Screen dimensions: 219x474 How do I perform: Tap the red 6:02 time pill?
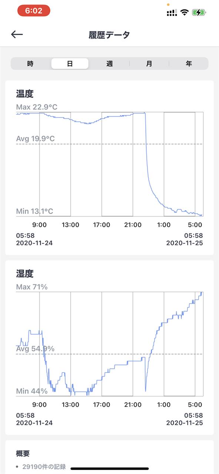(x=34, y=11)
